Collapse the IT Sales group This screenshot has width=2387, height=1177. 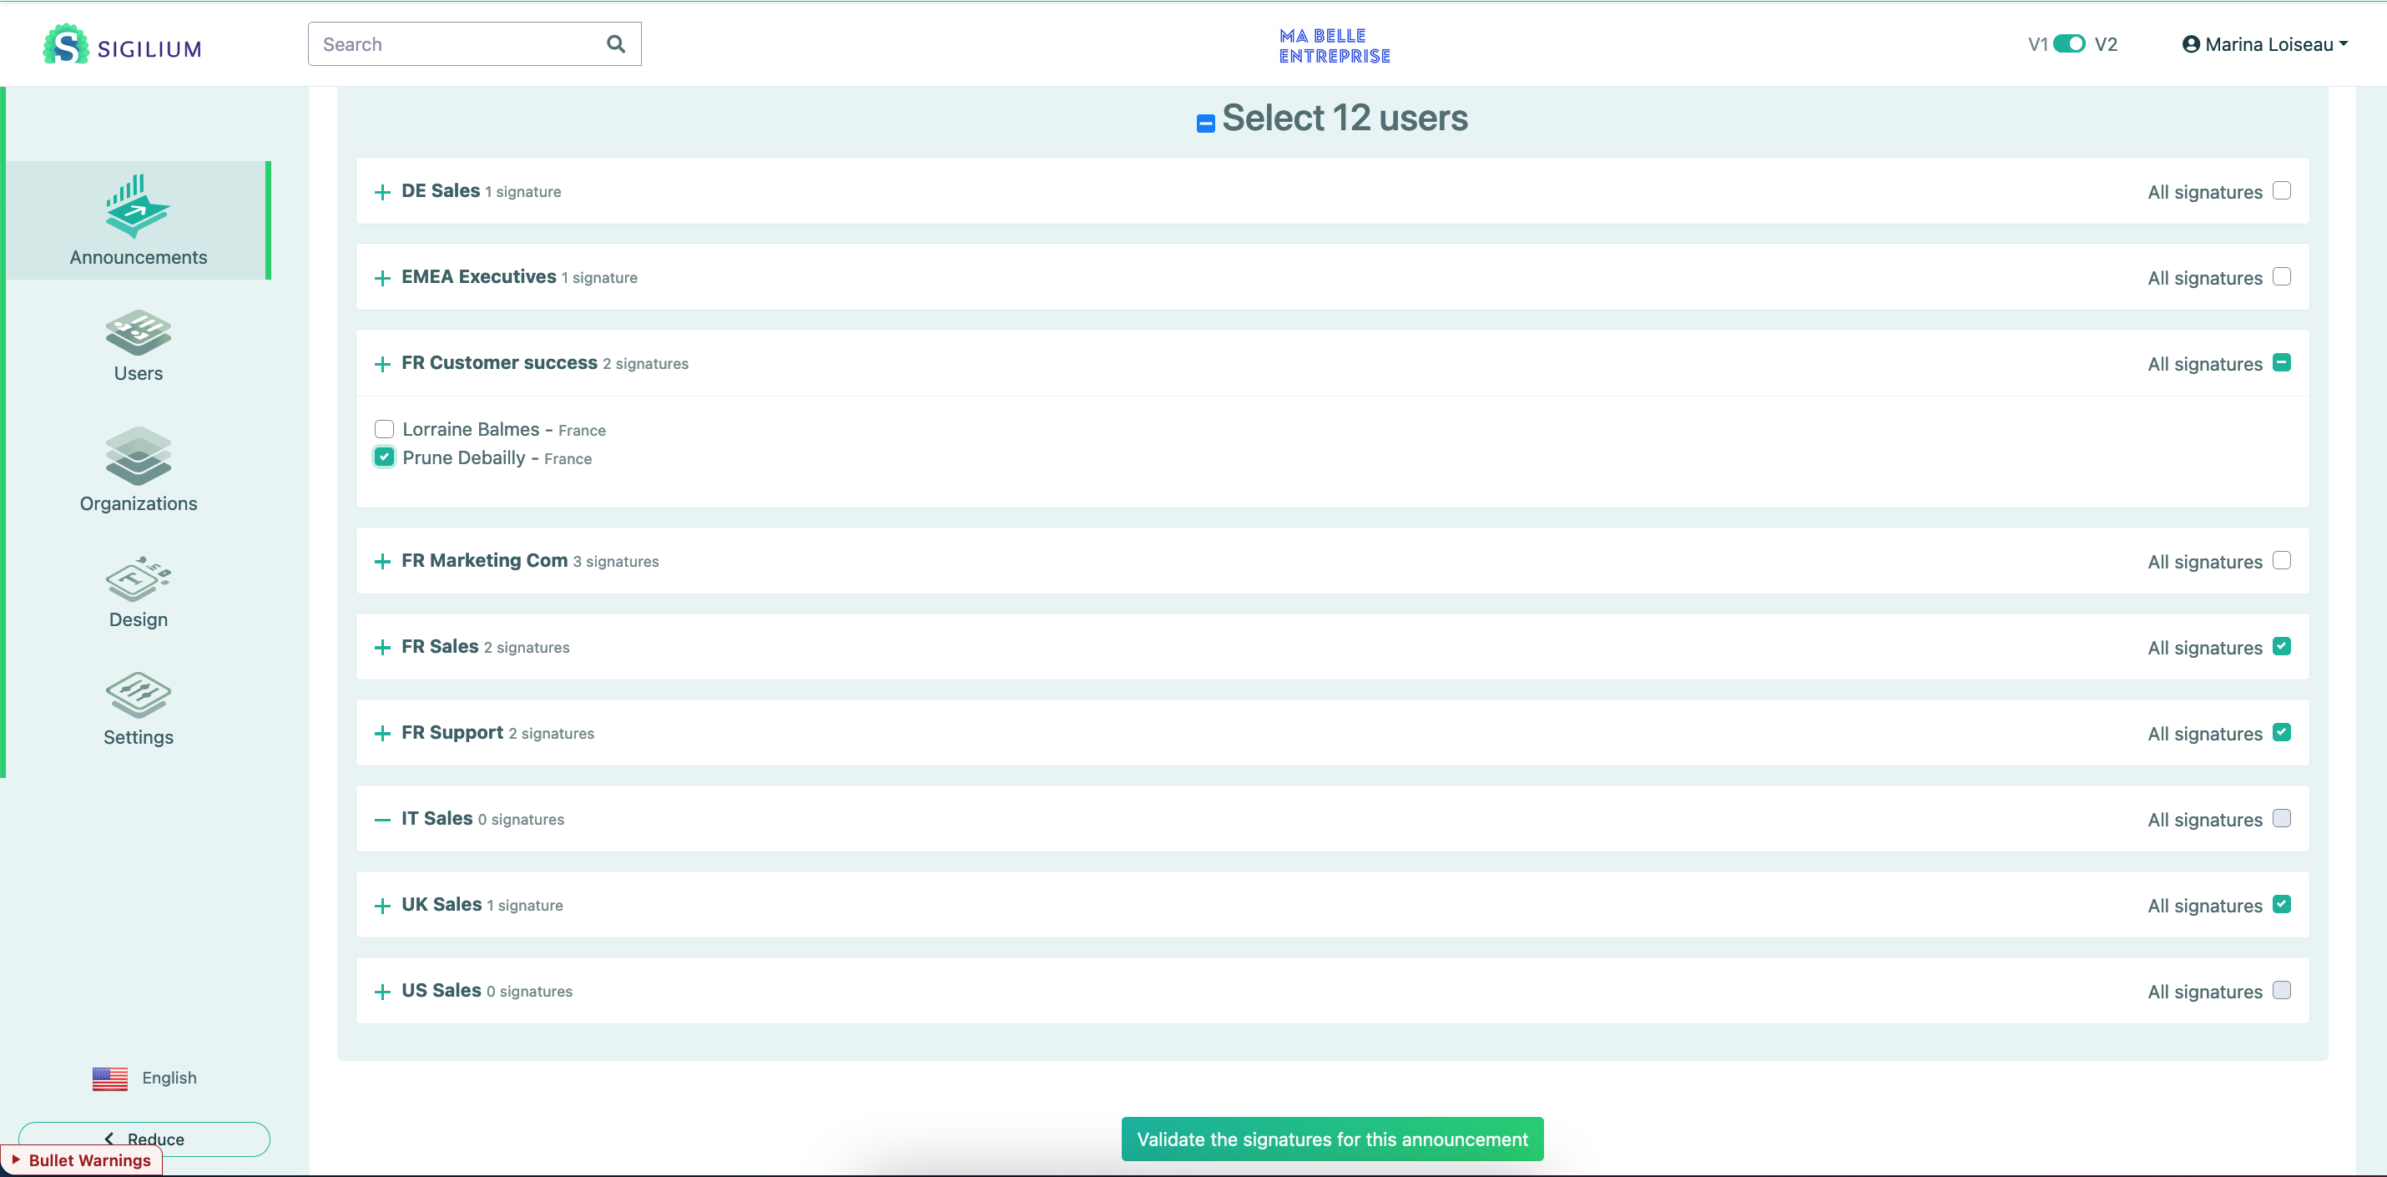pyautogui.click(x=381, y=819)
